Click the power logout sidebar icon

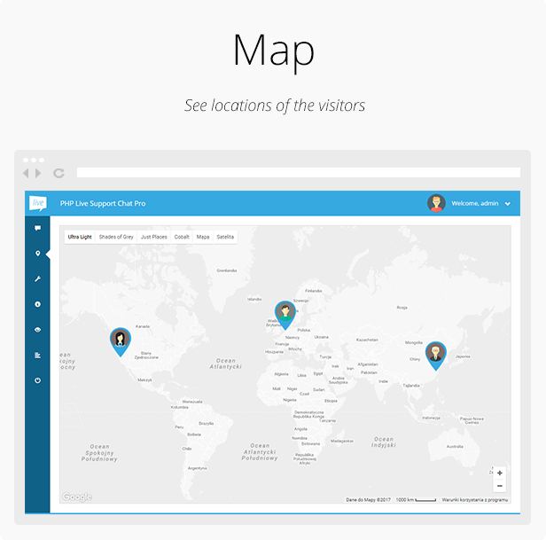tap(37, 380)
